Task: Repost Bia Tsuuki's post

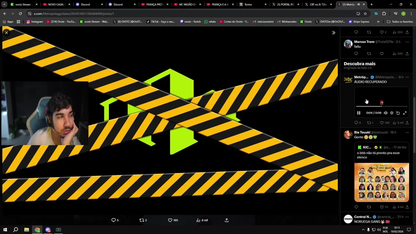Action: (369, 207)
